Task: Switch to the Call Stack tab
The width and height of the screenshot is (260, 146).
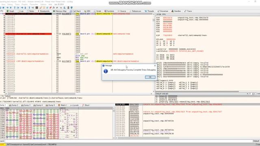Action: click(x=75, y=11)
